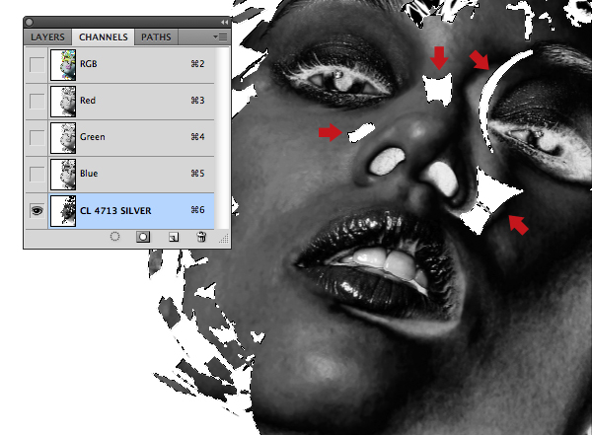592x435 pixels.
Task: Click the RGB channel thumbnail
Action: point(63,64)
